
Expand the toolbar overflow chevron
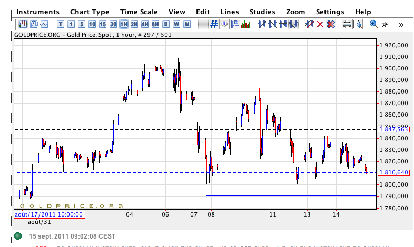(401, 24)
